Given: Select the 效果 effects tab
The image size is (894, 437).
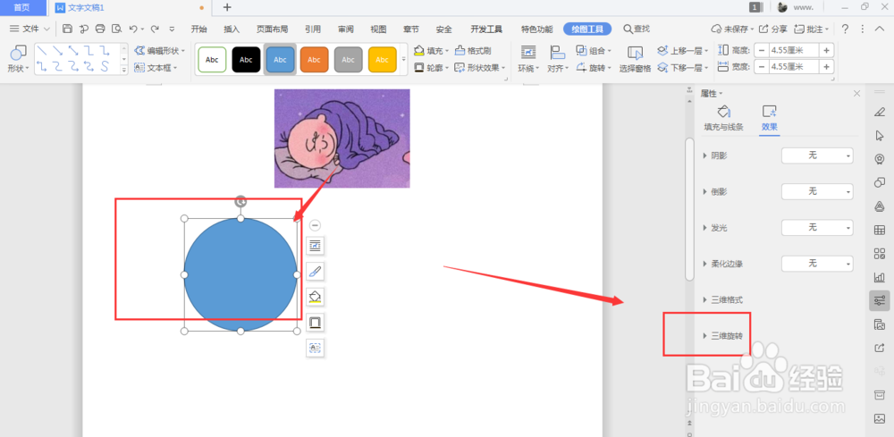Looking at the screenshot, I should click(x=769, y=119).
